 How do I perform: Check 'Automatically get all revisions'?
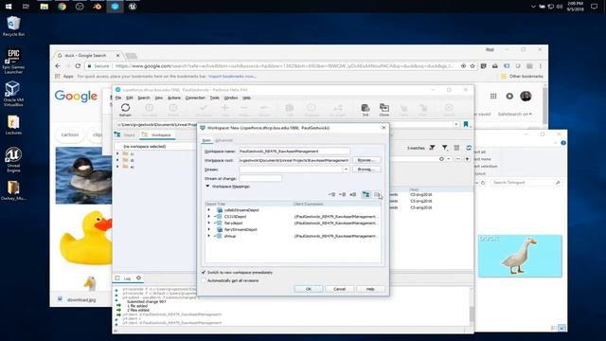pyautogui.click(x=204, y=280)
